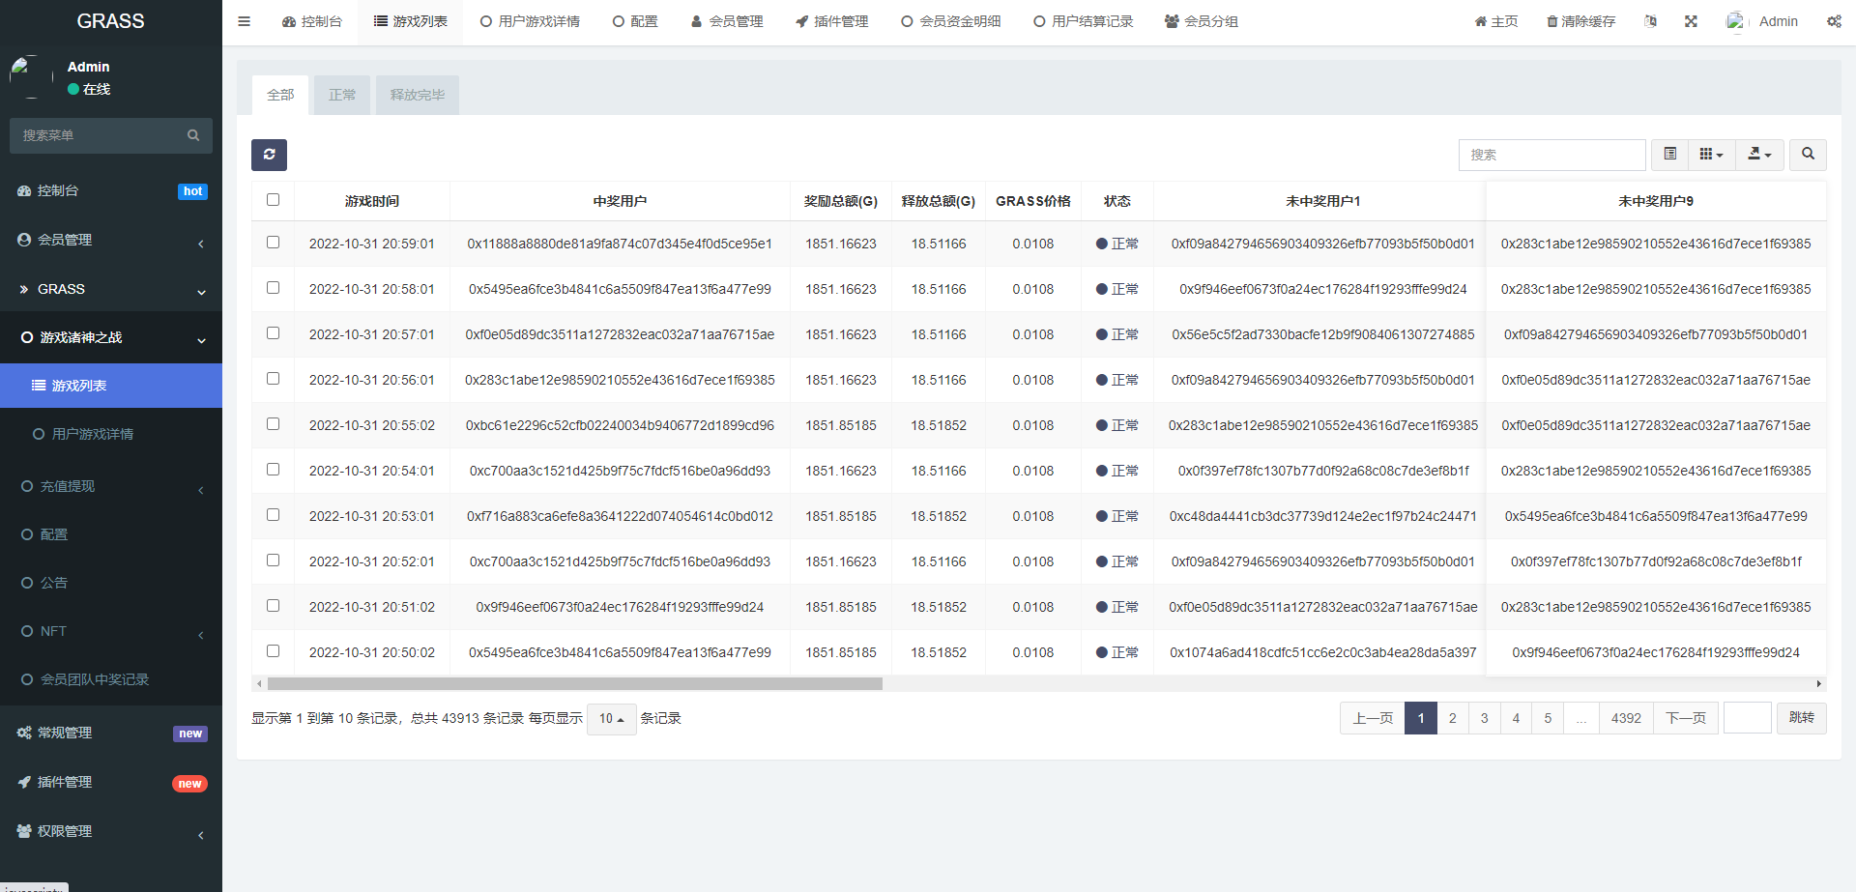Click the 搜索 input field above the table
Screen dimensions: 1856x892
(1551, 155)
